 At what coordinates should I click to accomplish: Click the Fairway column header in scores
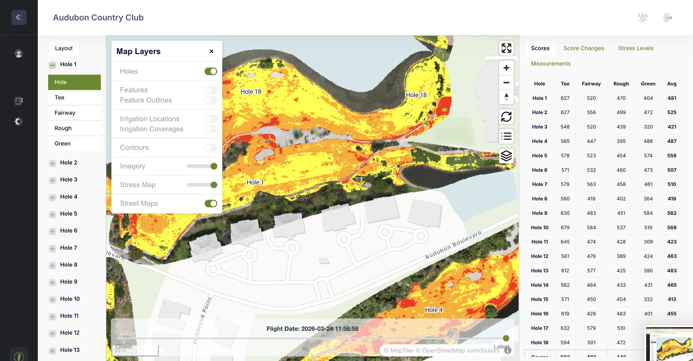click(x=591, y=84)
